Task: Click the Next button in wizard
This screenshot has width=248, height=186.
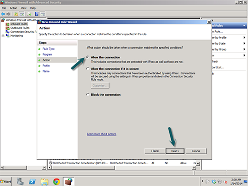Action: [x=175, y=151]
